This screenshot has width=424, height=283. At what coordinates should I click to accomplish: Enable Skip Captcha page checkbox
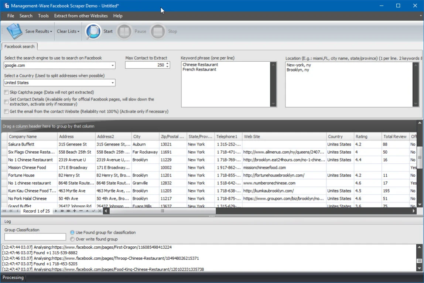6,92
